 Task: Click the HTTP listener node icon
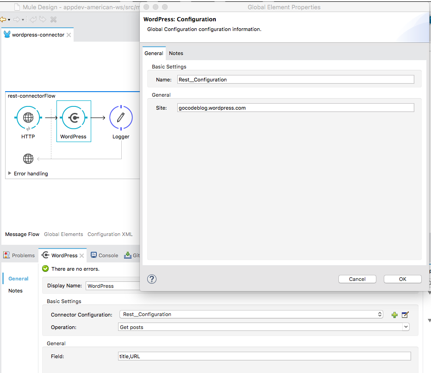click(x=28, y=118)
